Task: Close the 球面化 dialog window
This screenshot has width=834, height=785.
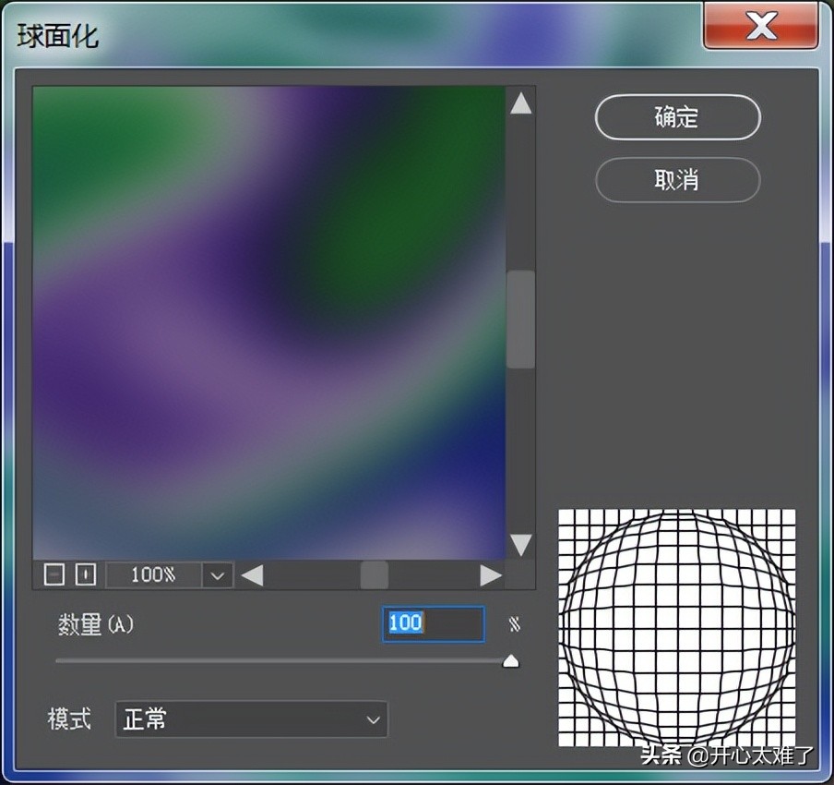Action: click(x=760, y=26)
